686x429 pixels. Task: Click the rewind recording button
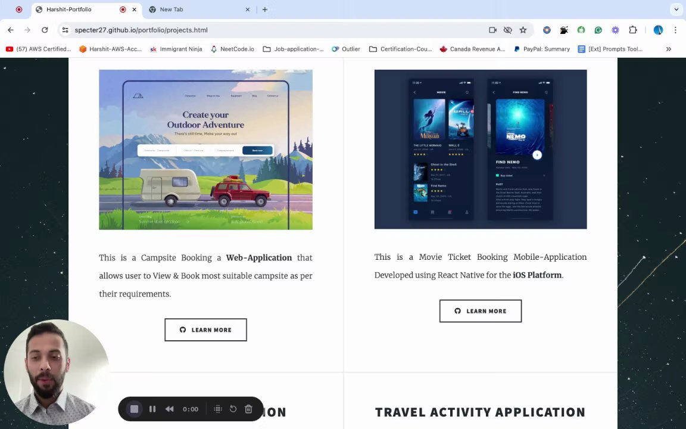(169, 409)
